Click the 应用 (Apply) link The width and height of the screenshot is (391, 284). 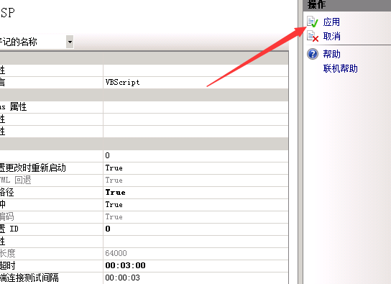[x=331, y=22]
